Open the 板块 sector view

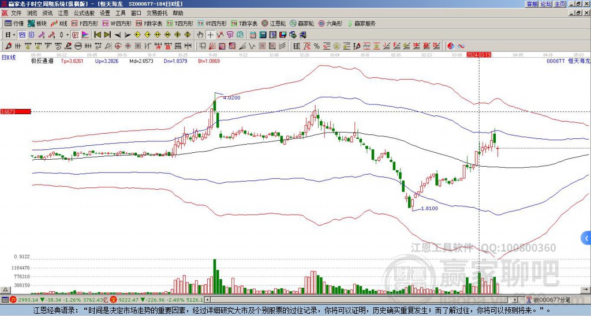pos(37,23)
